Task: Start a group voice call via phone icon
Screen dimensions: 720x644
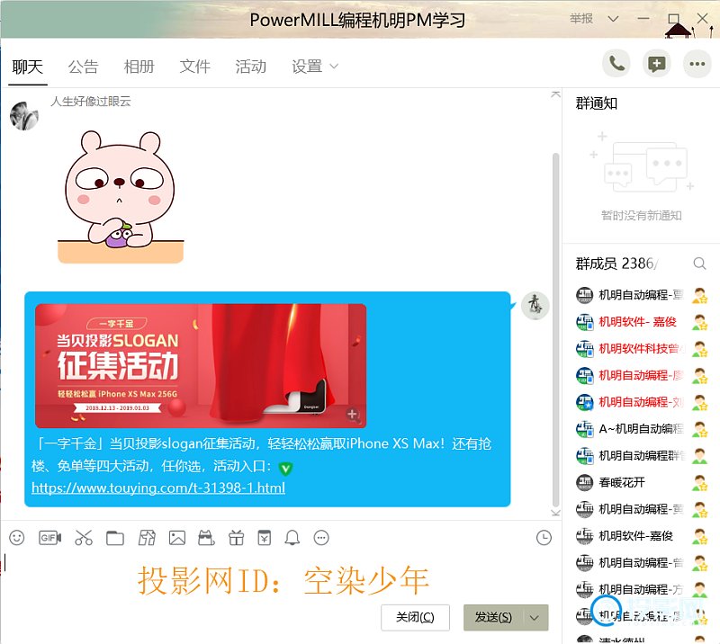Action: (x=616, y=64)
